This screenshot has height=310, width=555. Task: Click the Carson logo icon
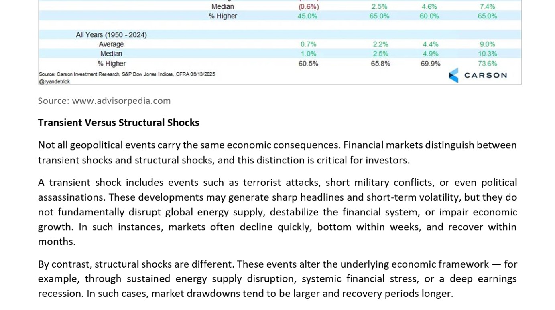click(x=453, y=75)
